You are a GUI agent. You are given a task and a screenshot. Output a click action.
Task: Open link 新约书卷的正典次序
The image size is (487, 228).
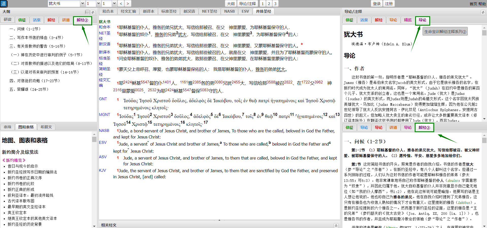25,178
